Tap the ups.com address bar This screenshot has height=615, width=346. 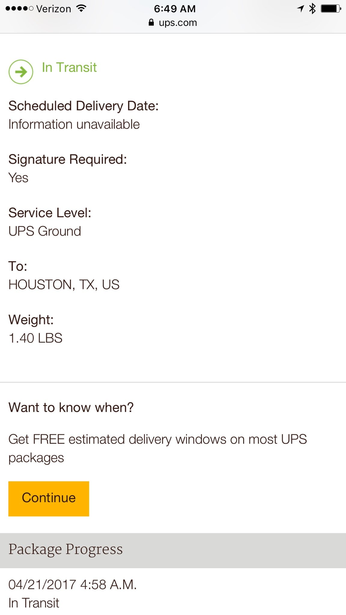[x=173, y=23]
